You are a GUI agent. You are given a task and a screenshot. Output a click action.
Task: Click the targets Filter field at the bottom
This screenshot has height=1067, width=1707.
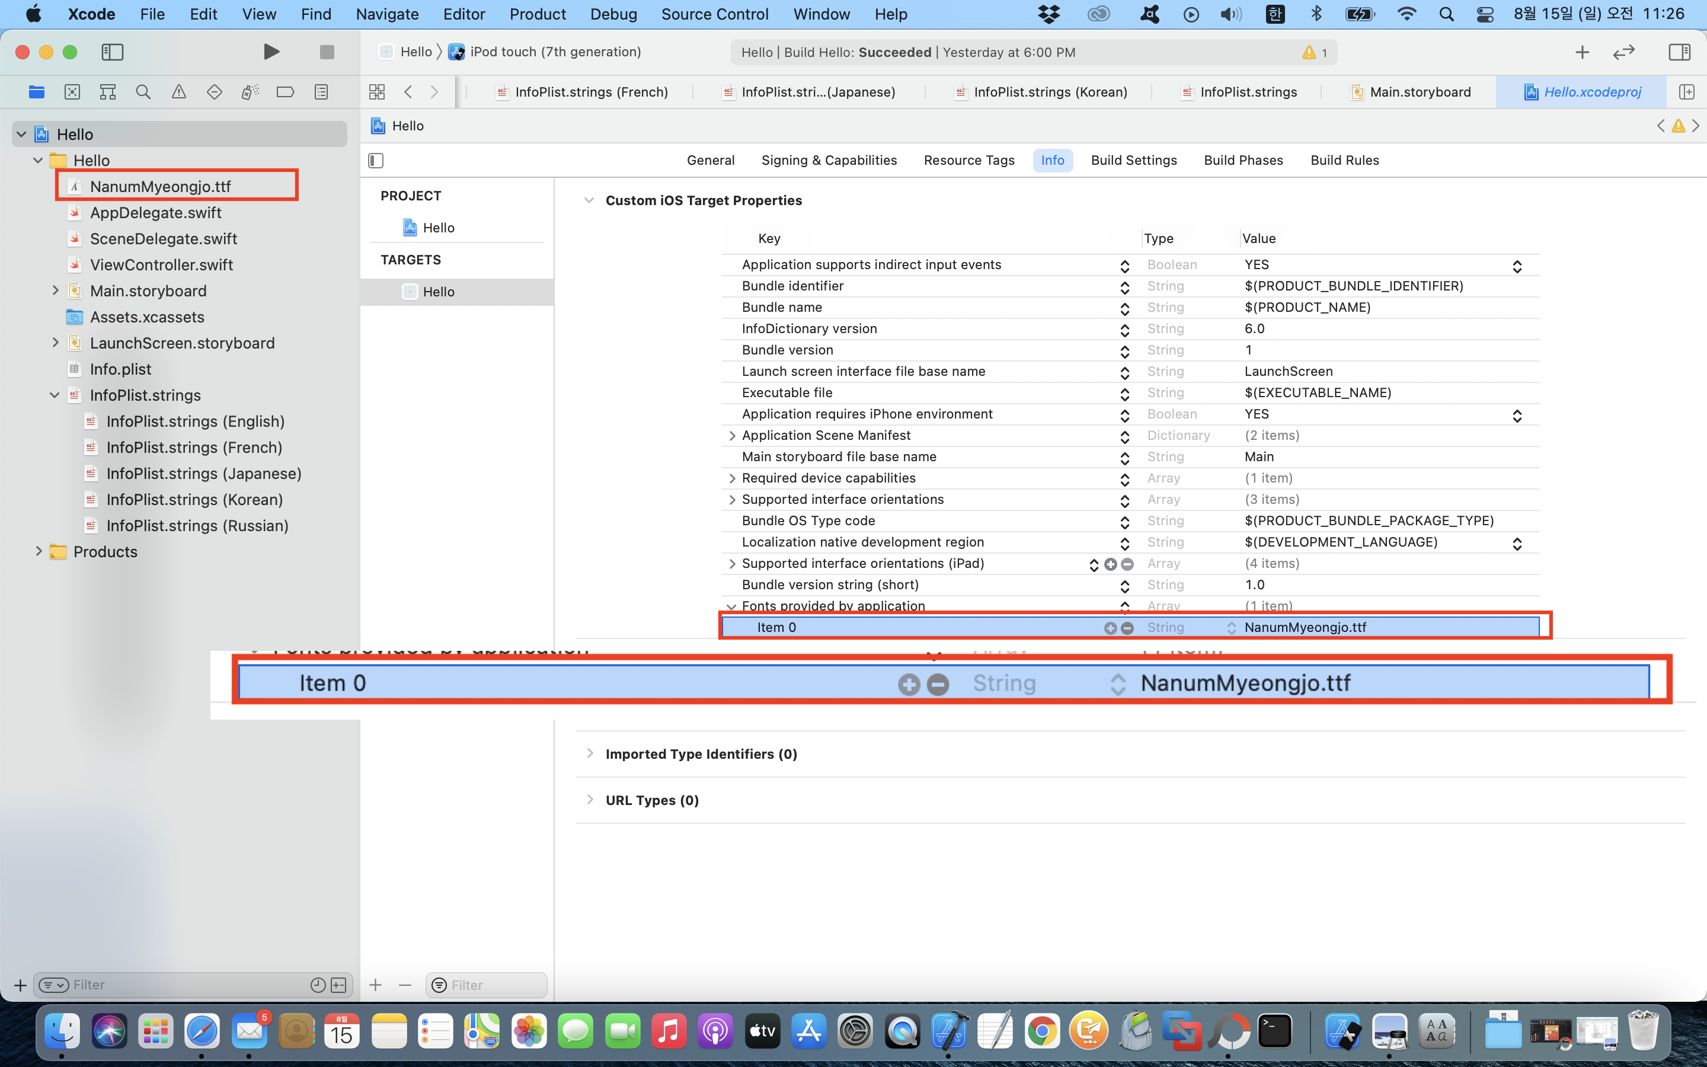tap(494, 985)
